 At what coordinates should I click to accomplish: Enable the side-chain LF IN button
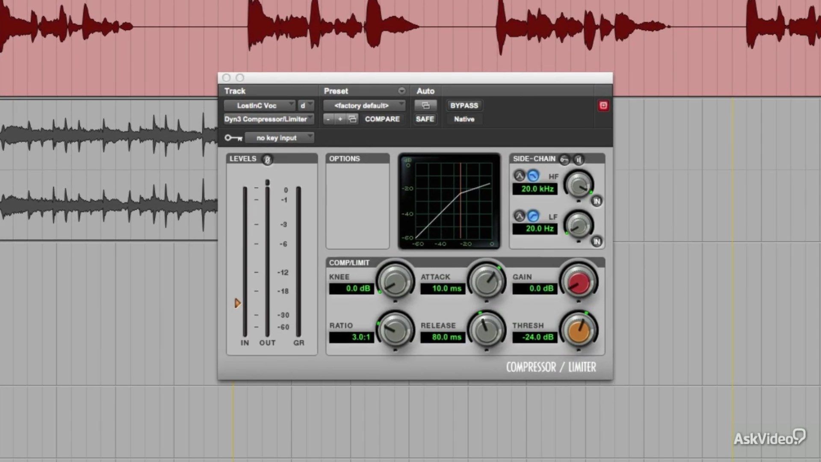597,241
